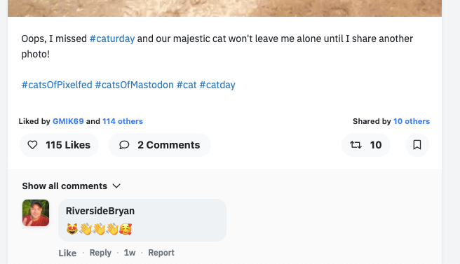Open the #catsOfPixelfed hashtag

click(57, 85)
